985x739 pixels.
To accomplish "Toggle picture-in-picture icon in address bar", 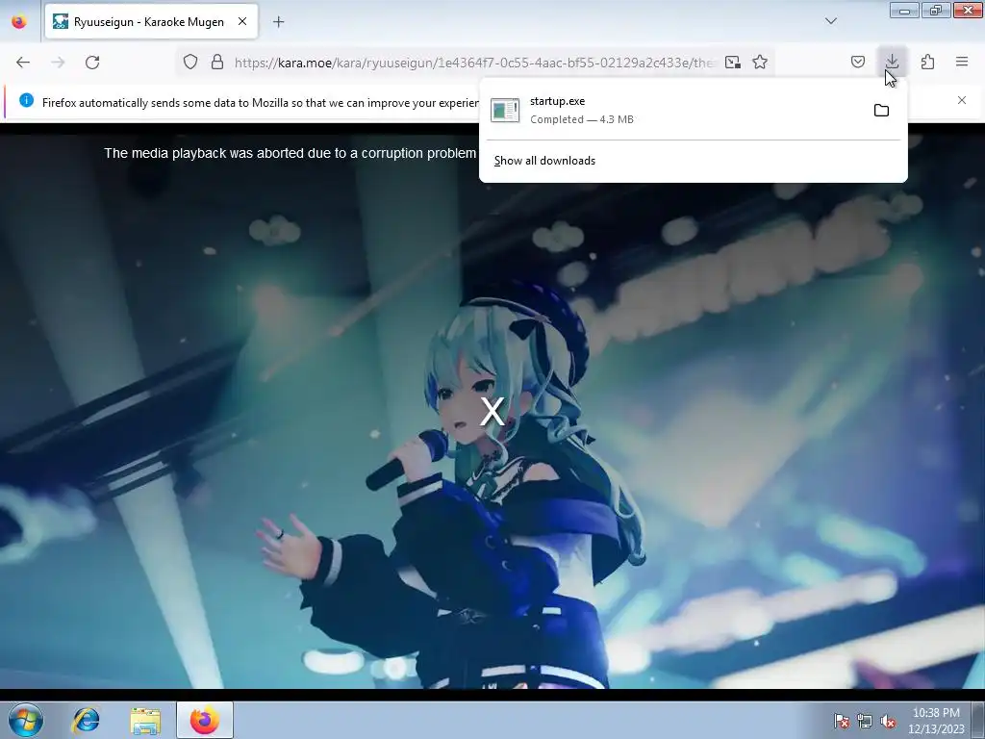I will (732, 62).
